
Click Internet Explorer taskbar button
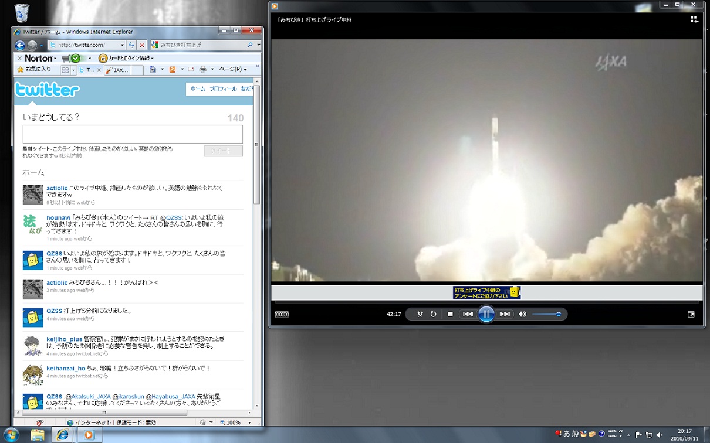coord(63,435)
